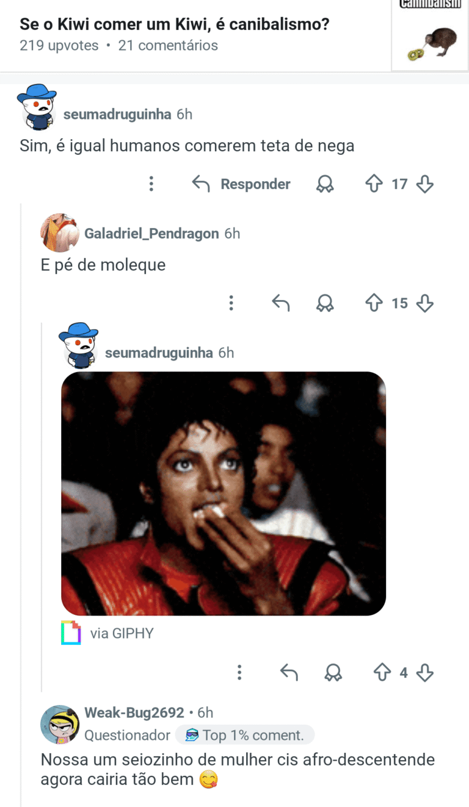Open the post title about Kiwi canibalismo
The height and width of the screenshot is (807, 469).
(x=175, y=24)
